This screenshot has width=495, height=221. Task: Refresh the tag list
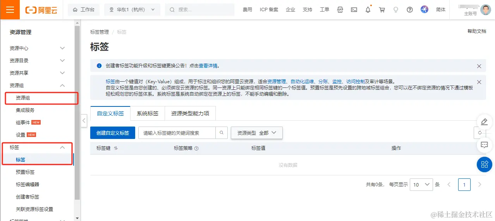(480, 133)
